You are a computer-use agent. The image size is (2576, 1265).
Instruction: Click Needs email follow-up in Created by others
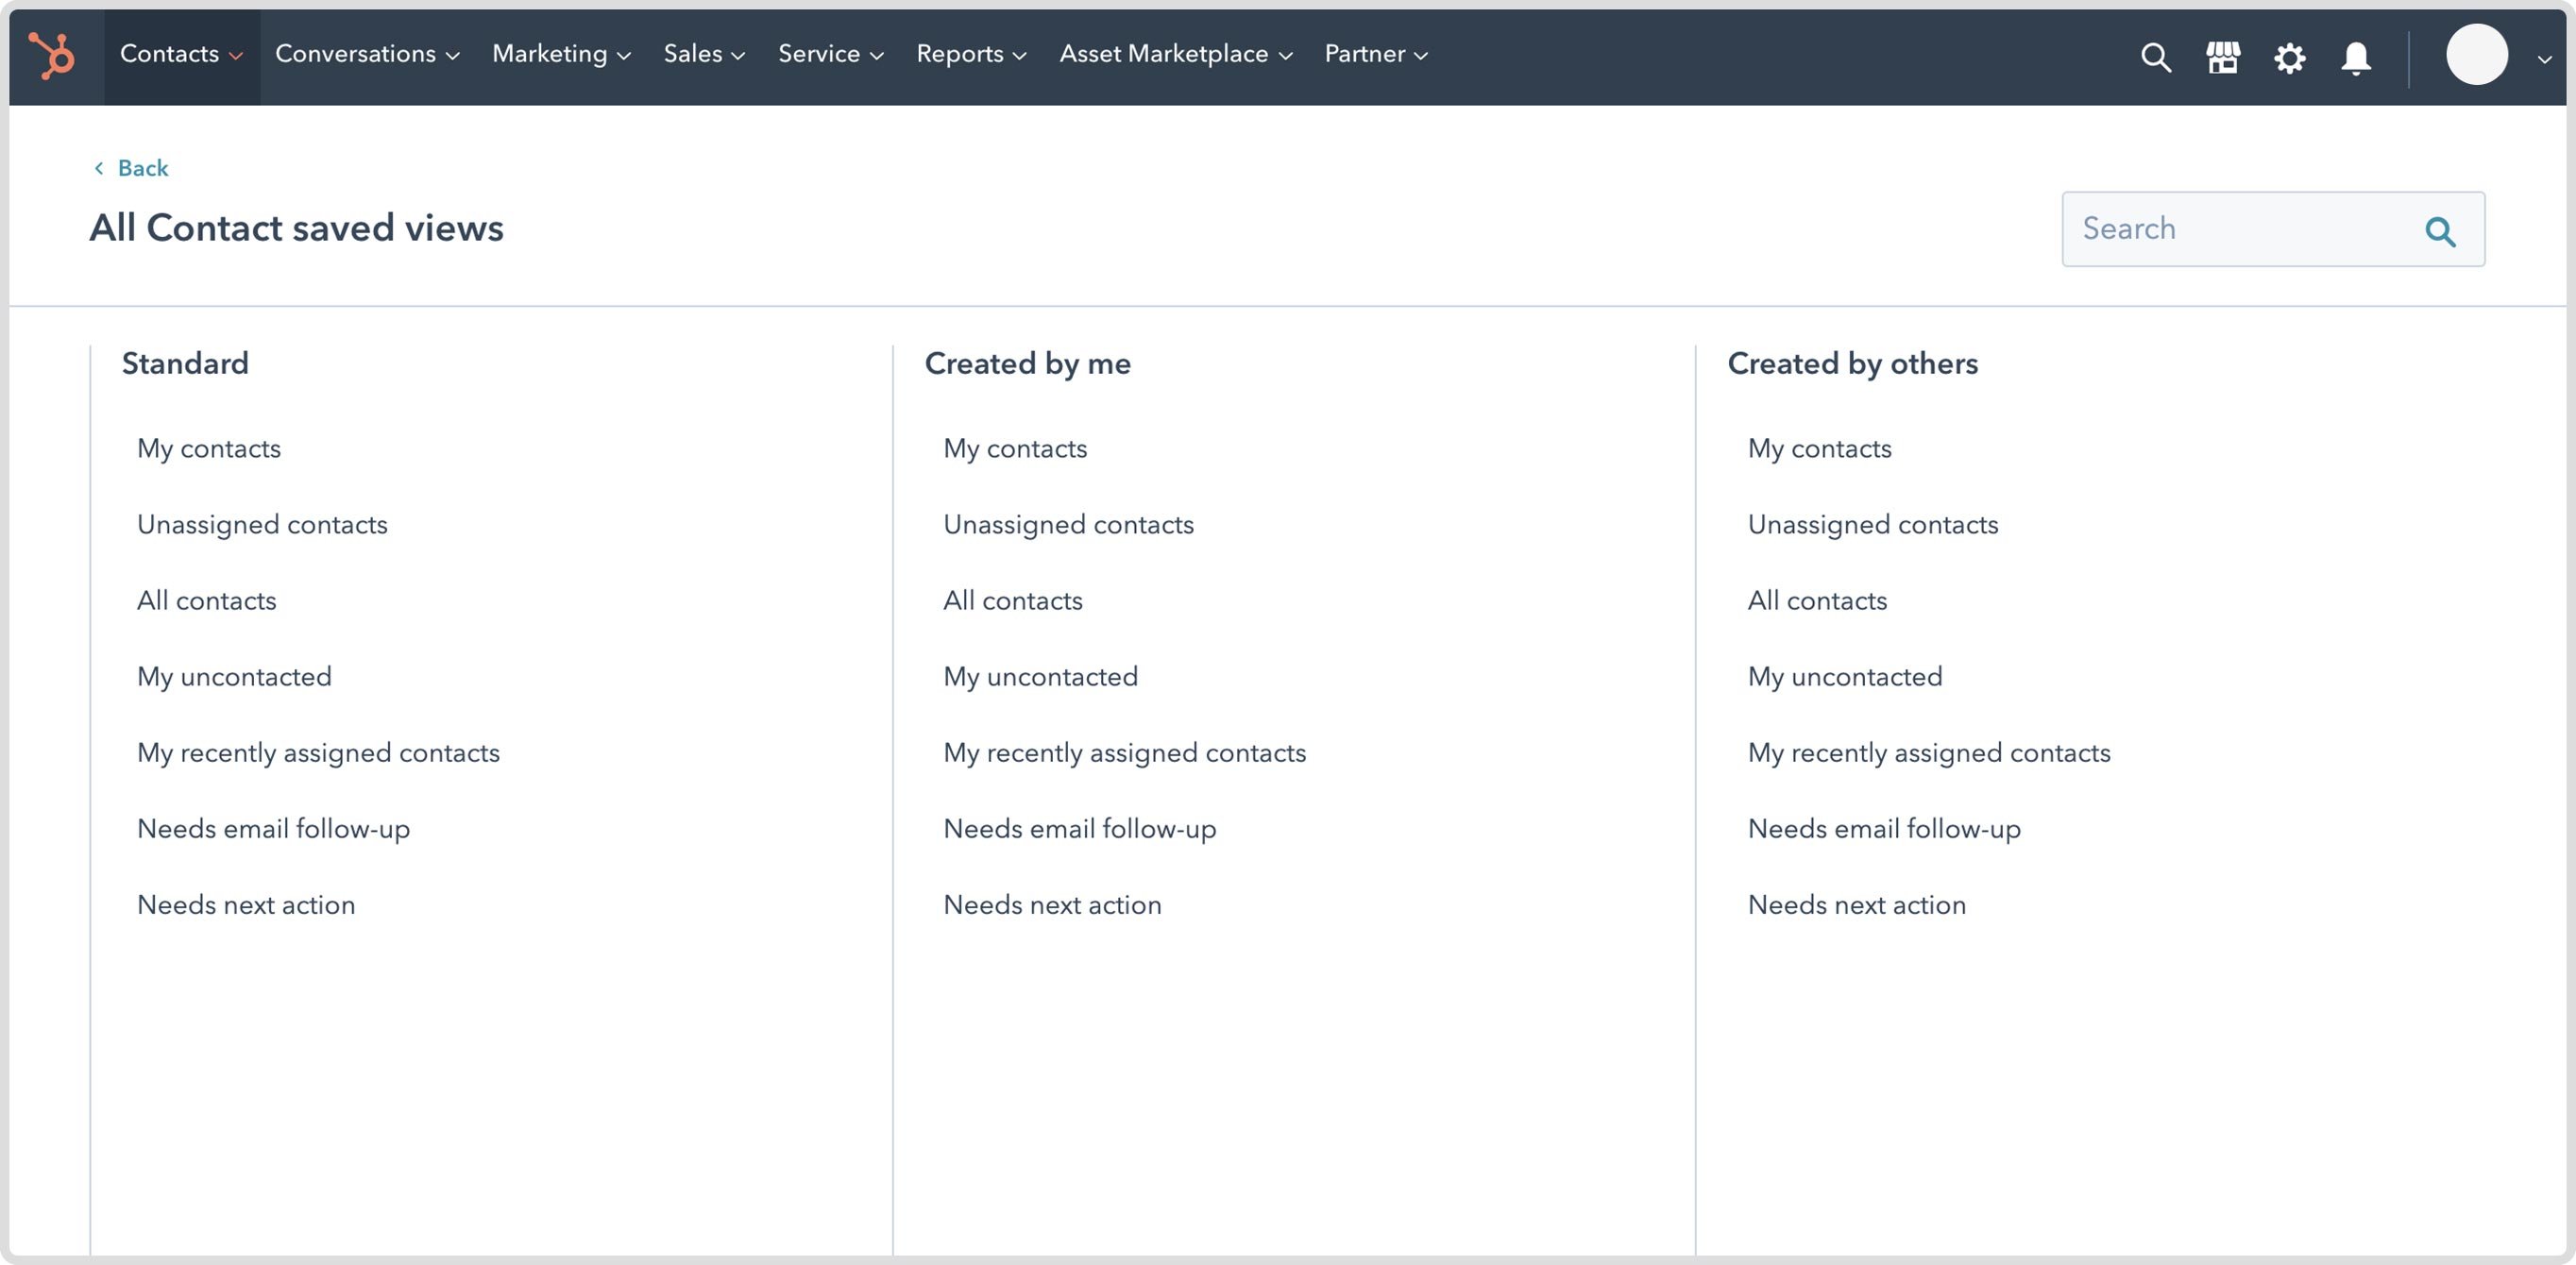point(1885,828)
